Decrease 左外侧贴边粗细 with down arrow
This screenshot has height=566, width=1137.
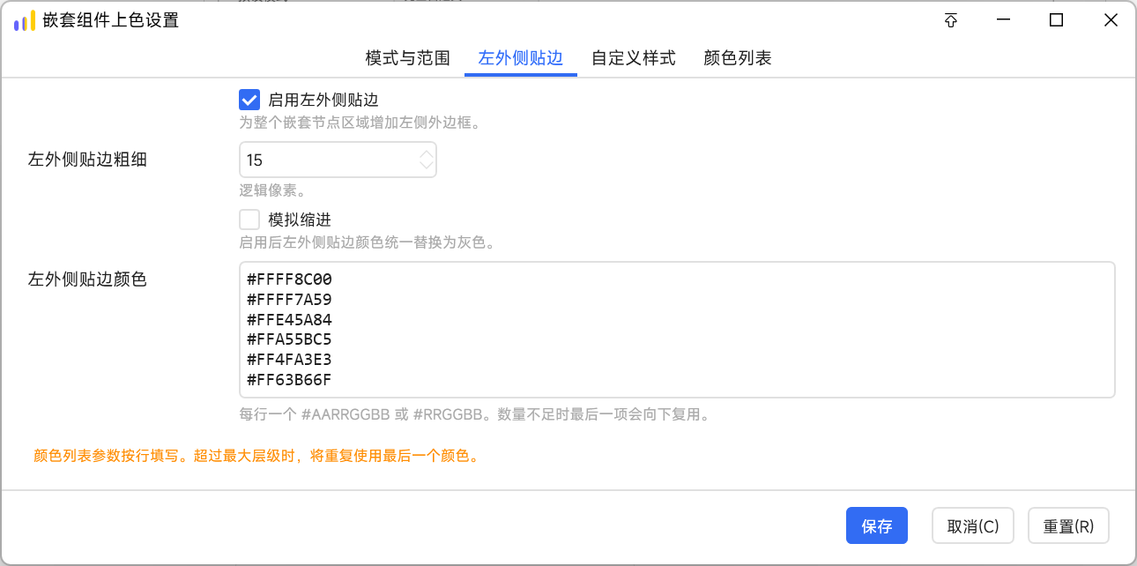click(427, 166)
